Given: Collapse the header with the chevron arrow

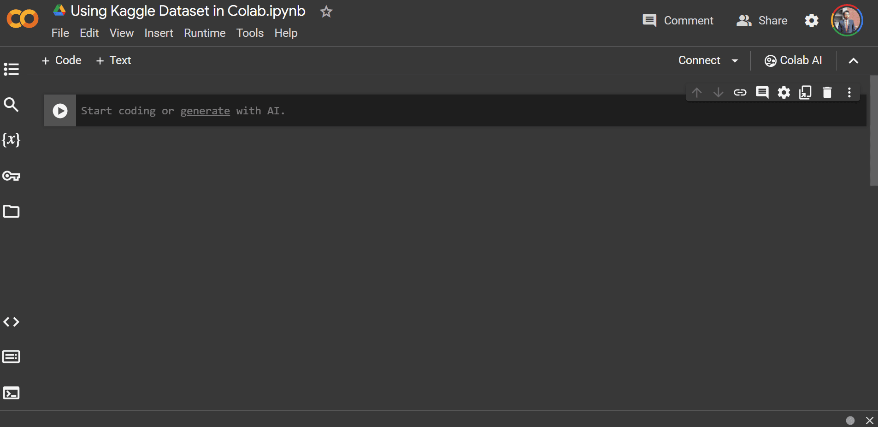Looking at the screenshot, I should click(x=854, y=60).
